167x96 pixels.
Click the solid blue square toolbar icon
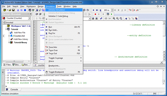25,10
